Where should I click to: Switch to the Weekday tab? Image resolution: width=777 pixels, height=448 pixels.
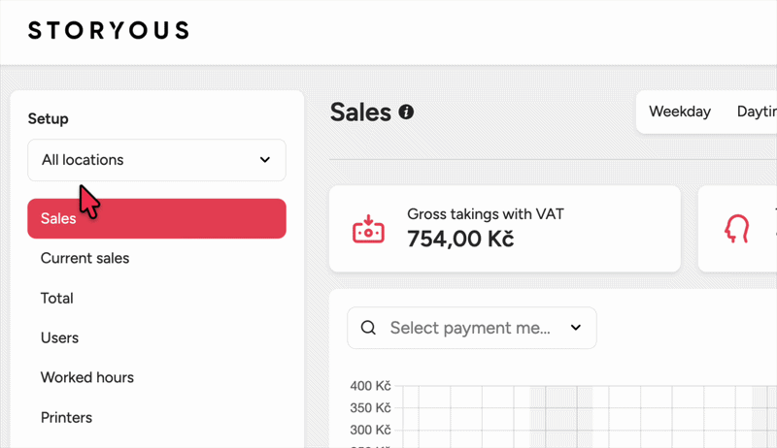pos(679,112)
